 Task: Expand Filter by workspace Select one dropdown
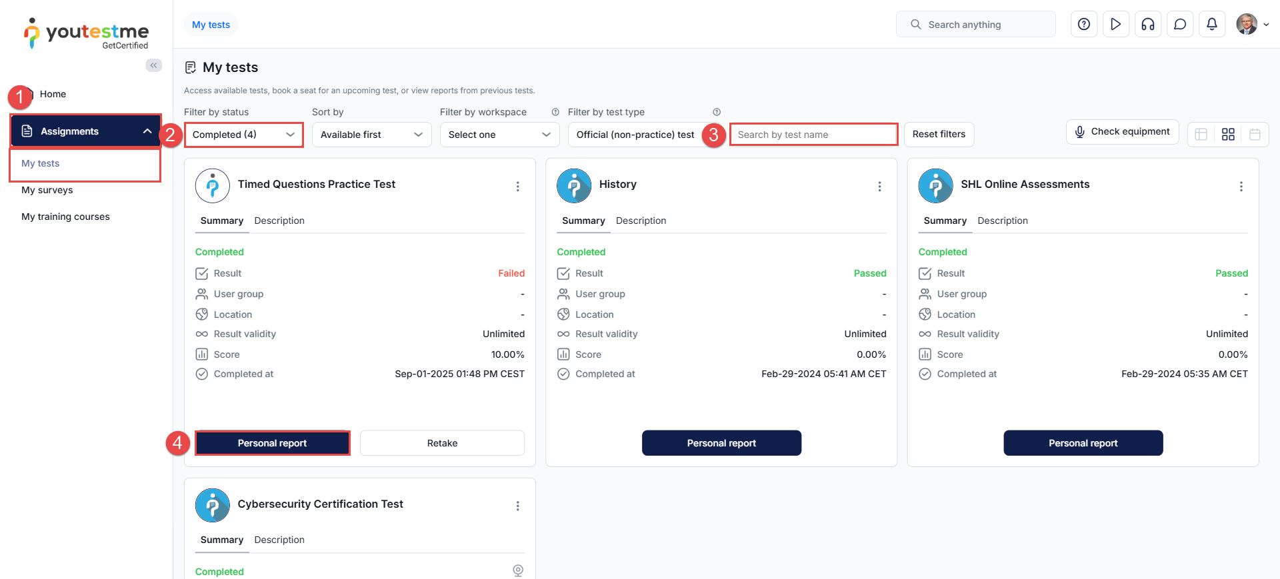pyautogui.click(x=499, y=135)
